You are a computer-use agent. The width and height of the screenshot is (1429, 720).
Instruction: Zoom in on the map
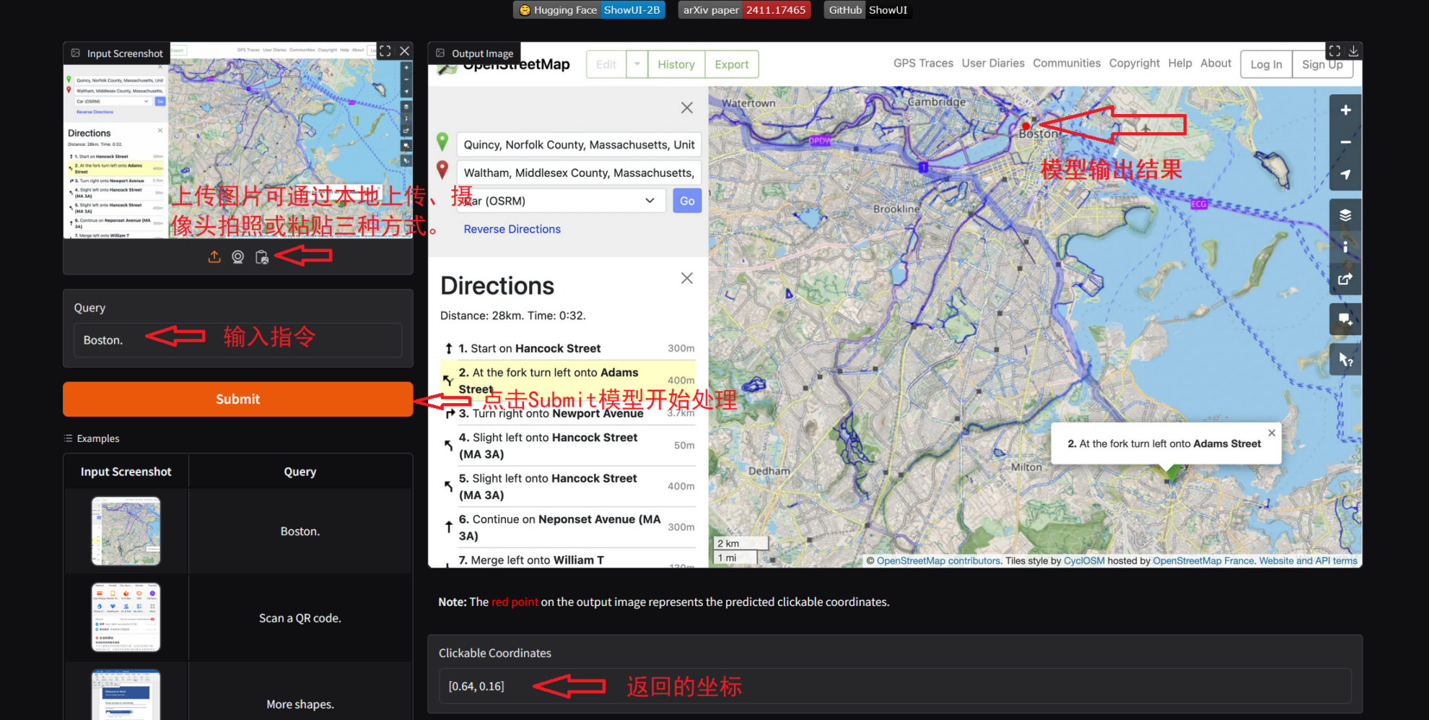pos(1345,110)
